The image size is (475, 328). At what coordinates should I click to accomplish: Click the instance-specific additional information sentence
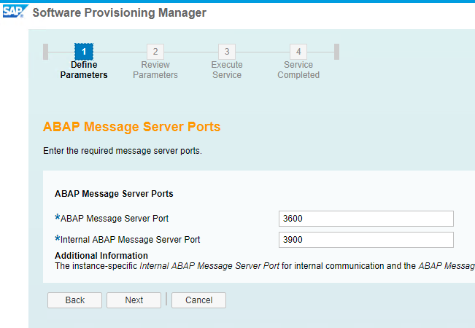(265, 266)
